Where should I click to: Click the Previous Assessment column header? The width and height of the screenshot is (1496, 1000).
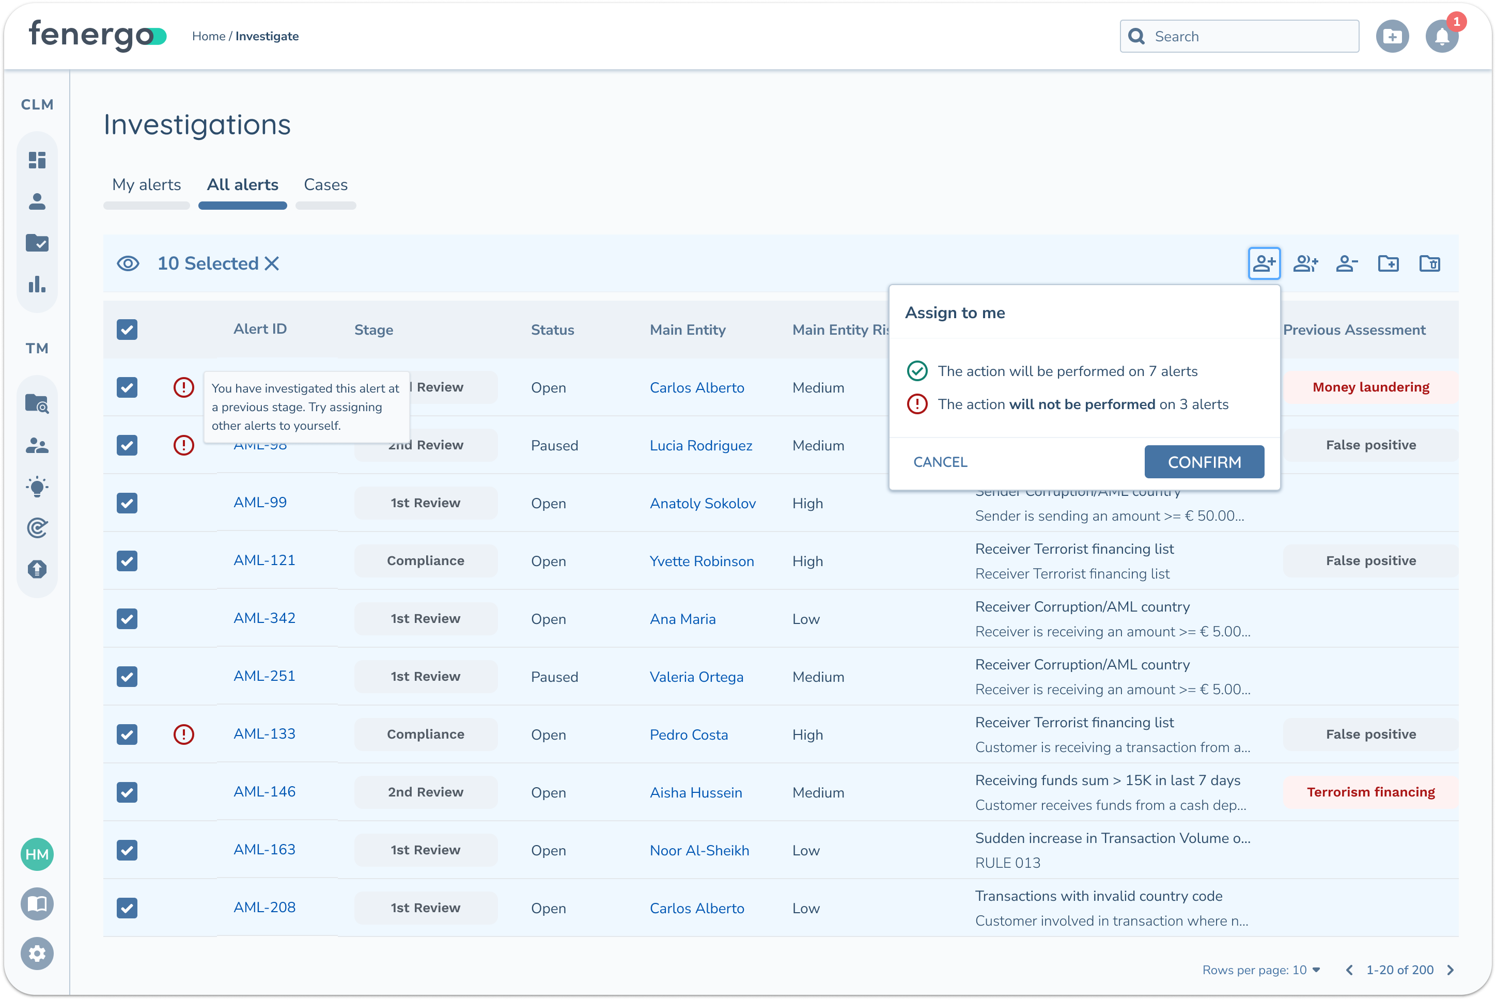tap(1354, 330)
